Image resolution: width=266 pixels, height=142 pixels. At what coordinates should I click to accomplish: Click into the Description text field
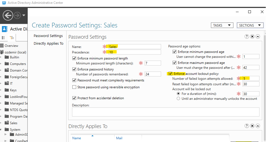tap(165, 112)
